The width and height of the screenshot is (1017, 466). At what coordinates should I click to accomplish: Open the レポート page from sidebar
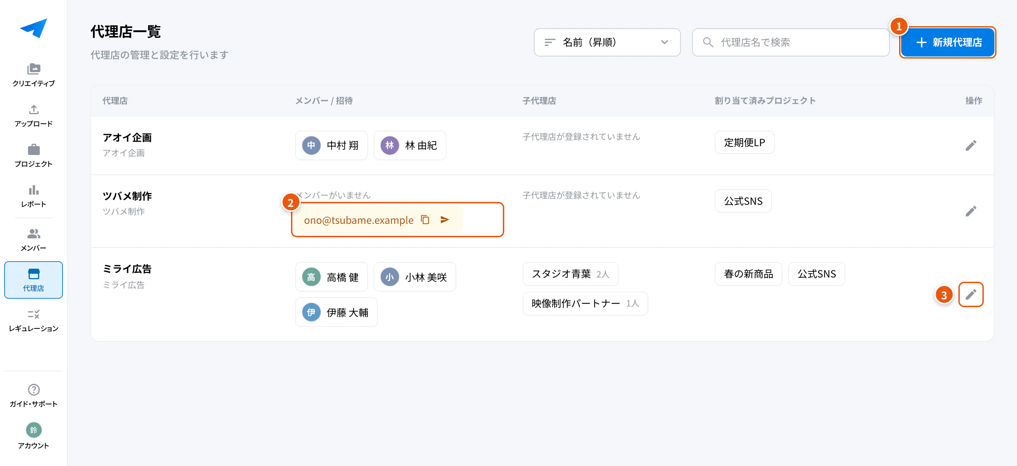pos(34,196)
